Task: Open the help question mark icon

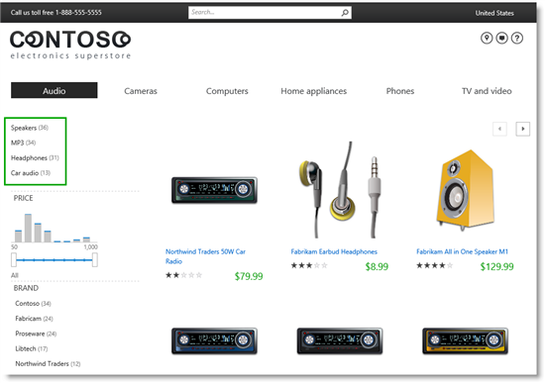Action: 517,38
